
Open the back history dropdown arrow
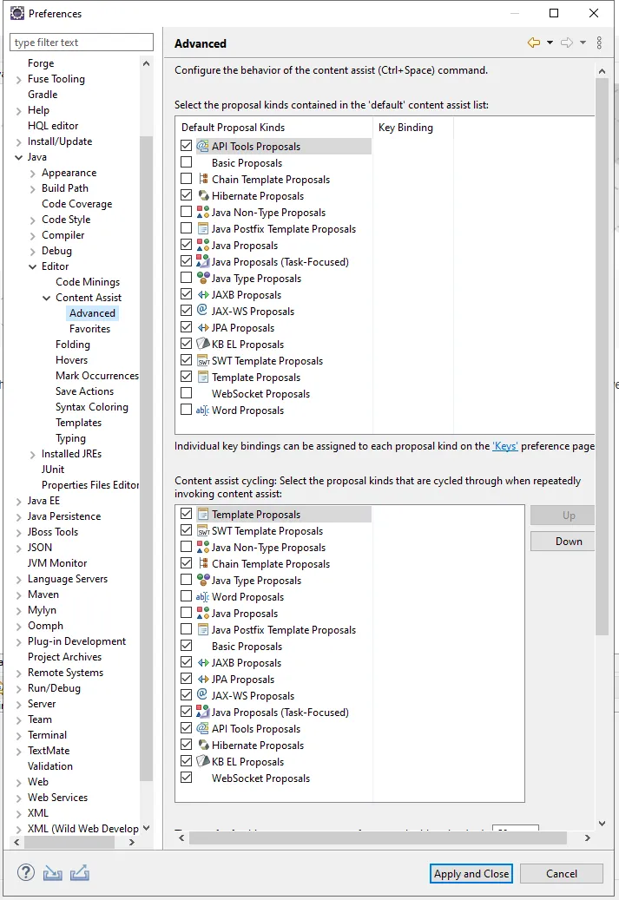(550, 43)
